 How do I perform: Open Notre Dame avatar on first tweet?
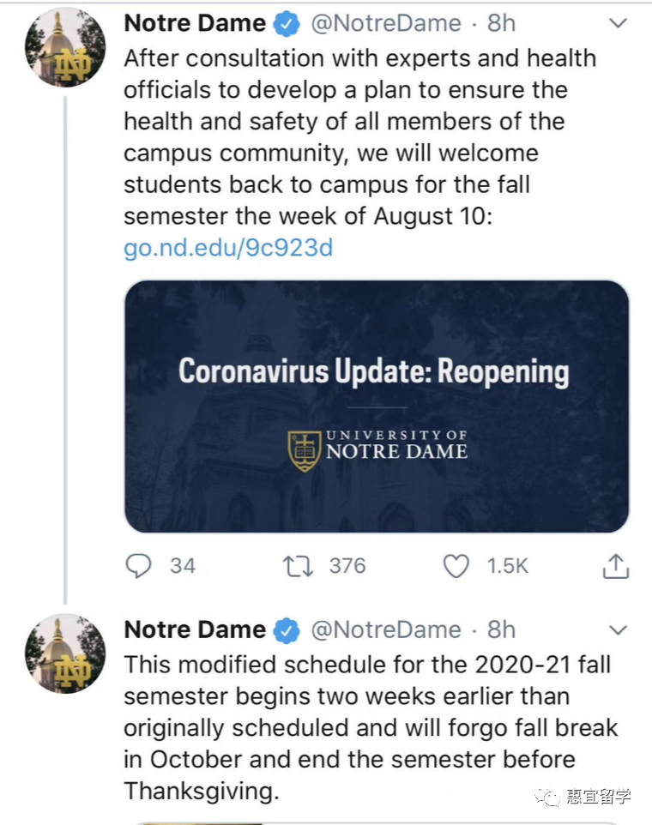(x=66, y=47)
